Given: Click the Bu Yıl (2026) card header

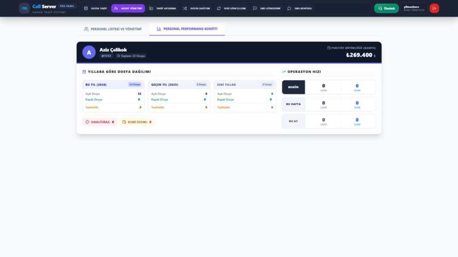Looking at the screenshot, I should (113, 84).
